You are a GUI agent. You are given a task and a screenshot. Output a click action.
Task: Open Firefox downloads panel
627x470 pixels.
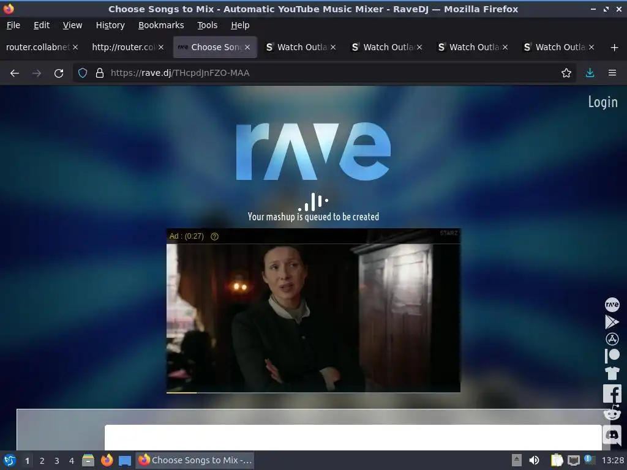click(590, 73)
